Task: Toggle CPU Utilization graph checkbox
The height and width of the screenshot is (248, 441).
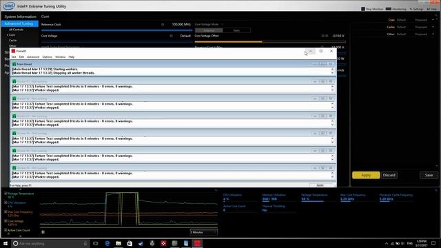Action: click(x=6, y=203)
